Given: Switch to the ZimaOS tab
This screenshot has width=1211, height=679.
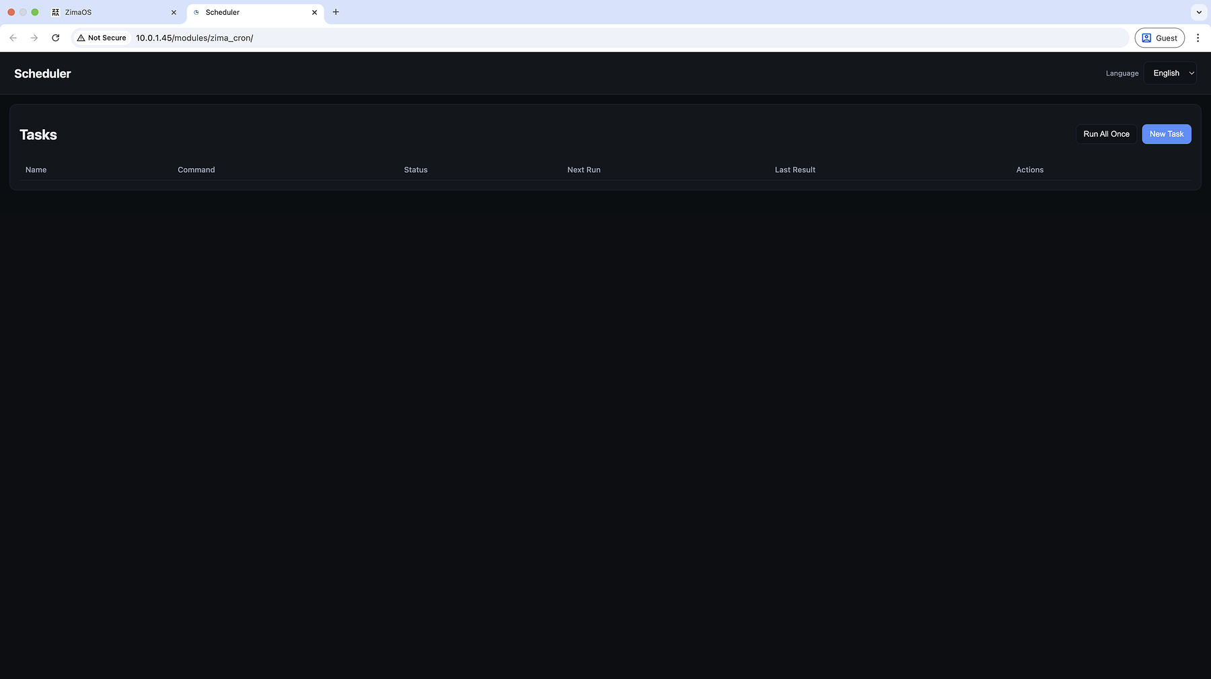Looking at the screenshot, I should (x=108, y=12).
